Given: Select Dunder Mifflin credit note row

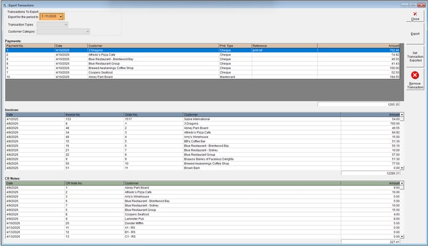Looking at the screenshot, I should click(203, 223).
